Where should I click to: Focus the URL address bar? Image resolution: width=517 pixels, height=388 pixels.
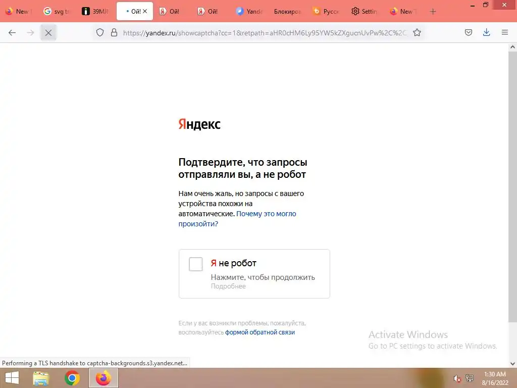(265, 33)
